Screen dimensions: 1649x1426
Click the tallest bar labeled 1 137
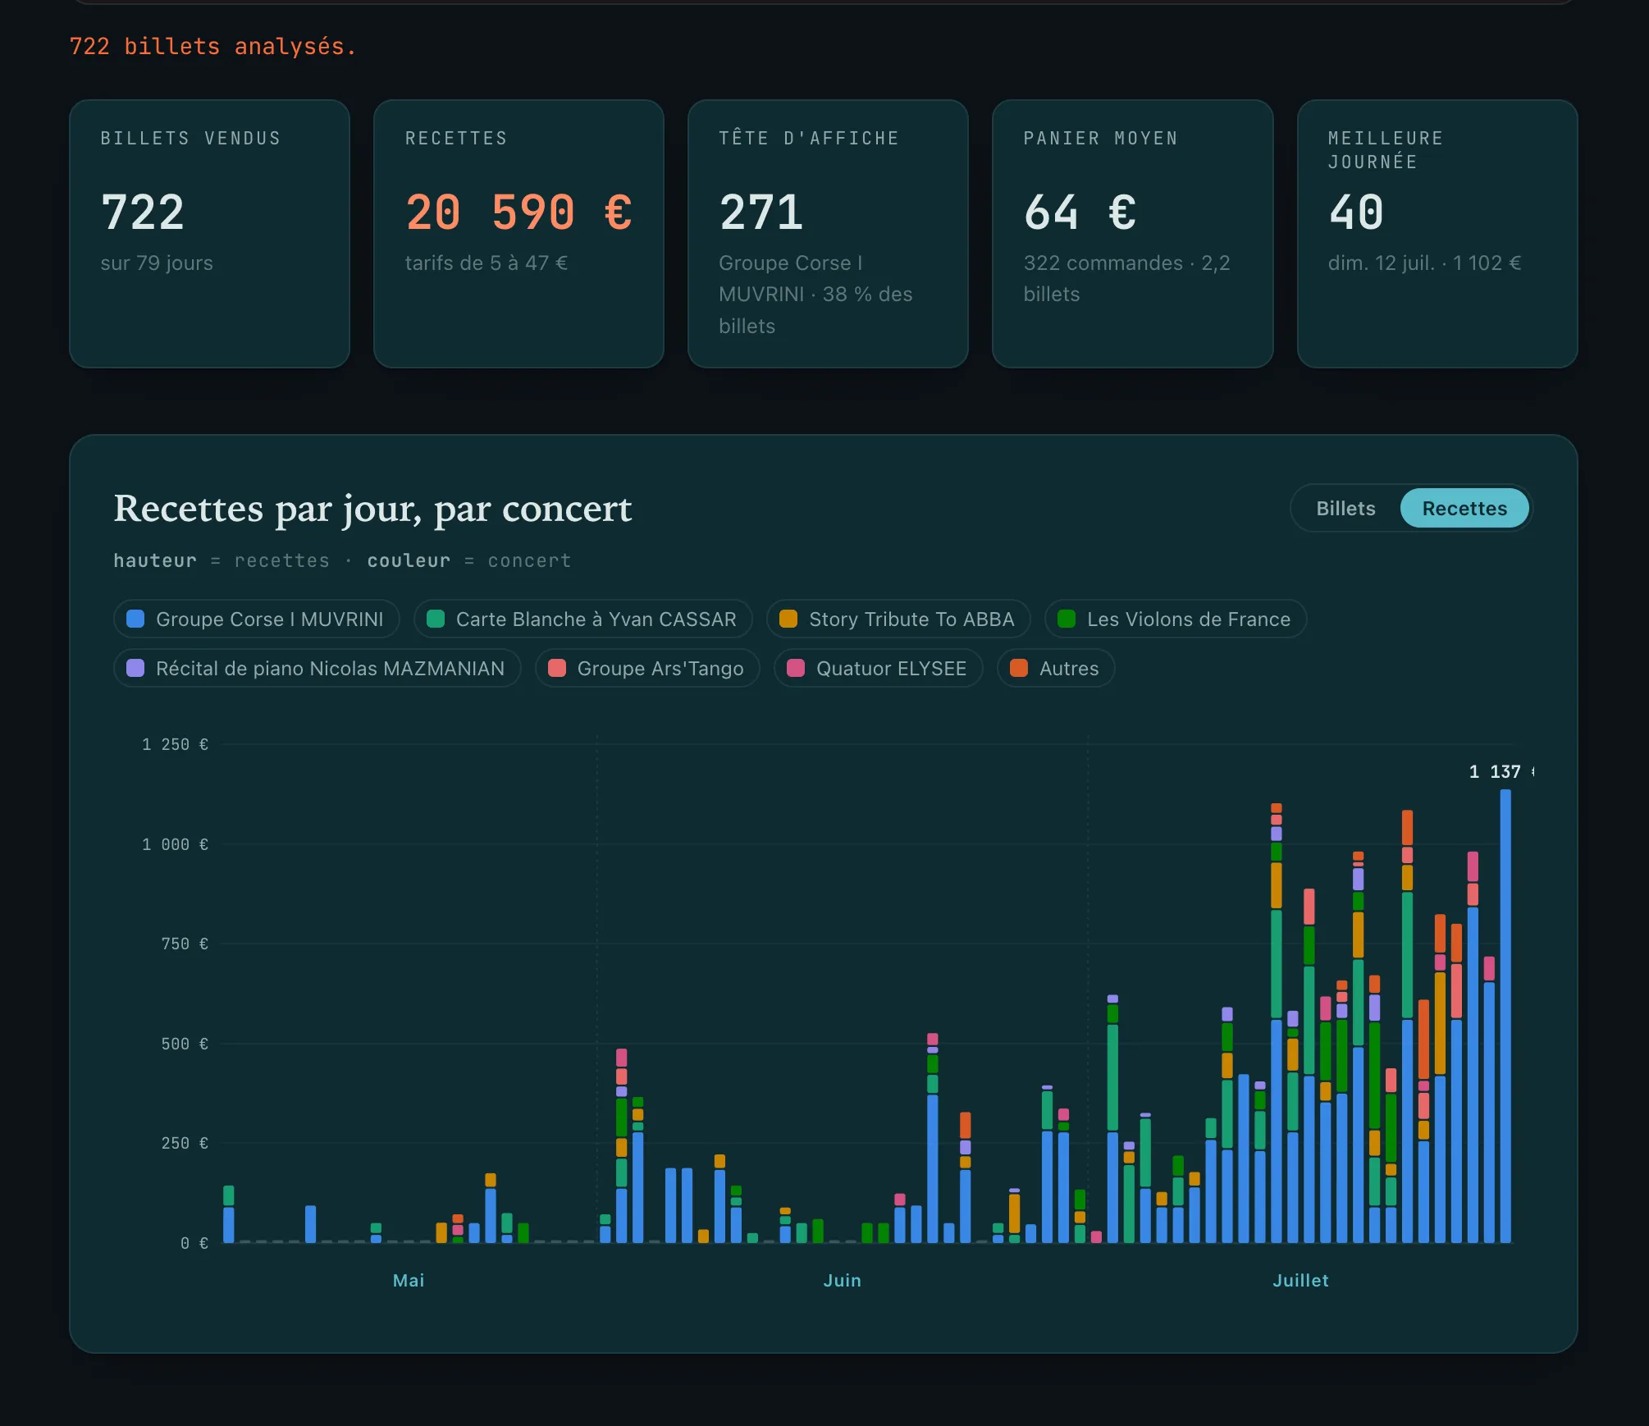(1505, 1016)
